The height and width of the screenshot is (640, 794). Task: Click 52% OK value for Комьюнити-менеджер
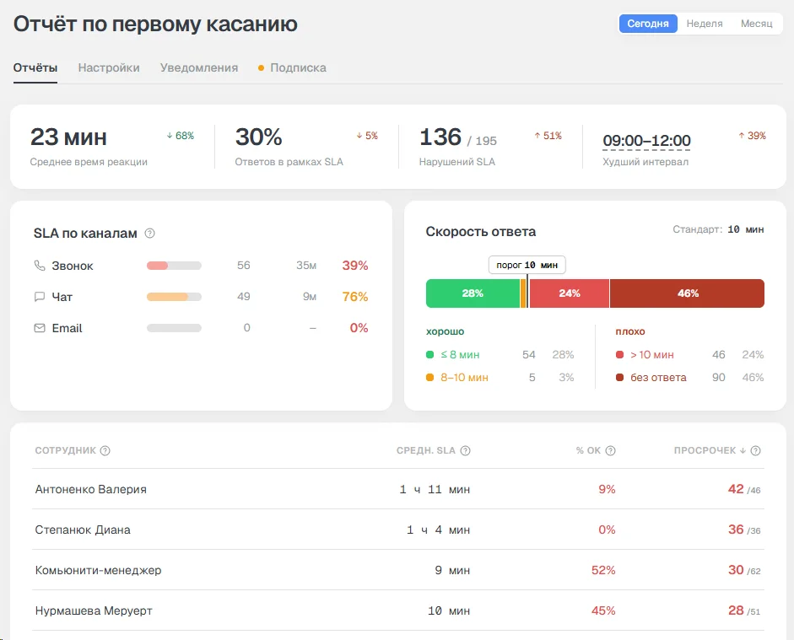click(603, 570)
